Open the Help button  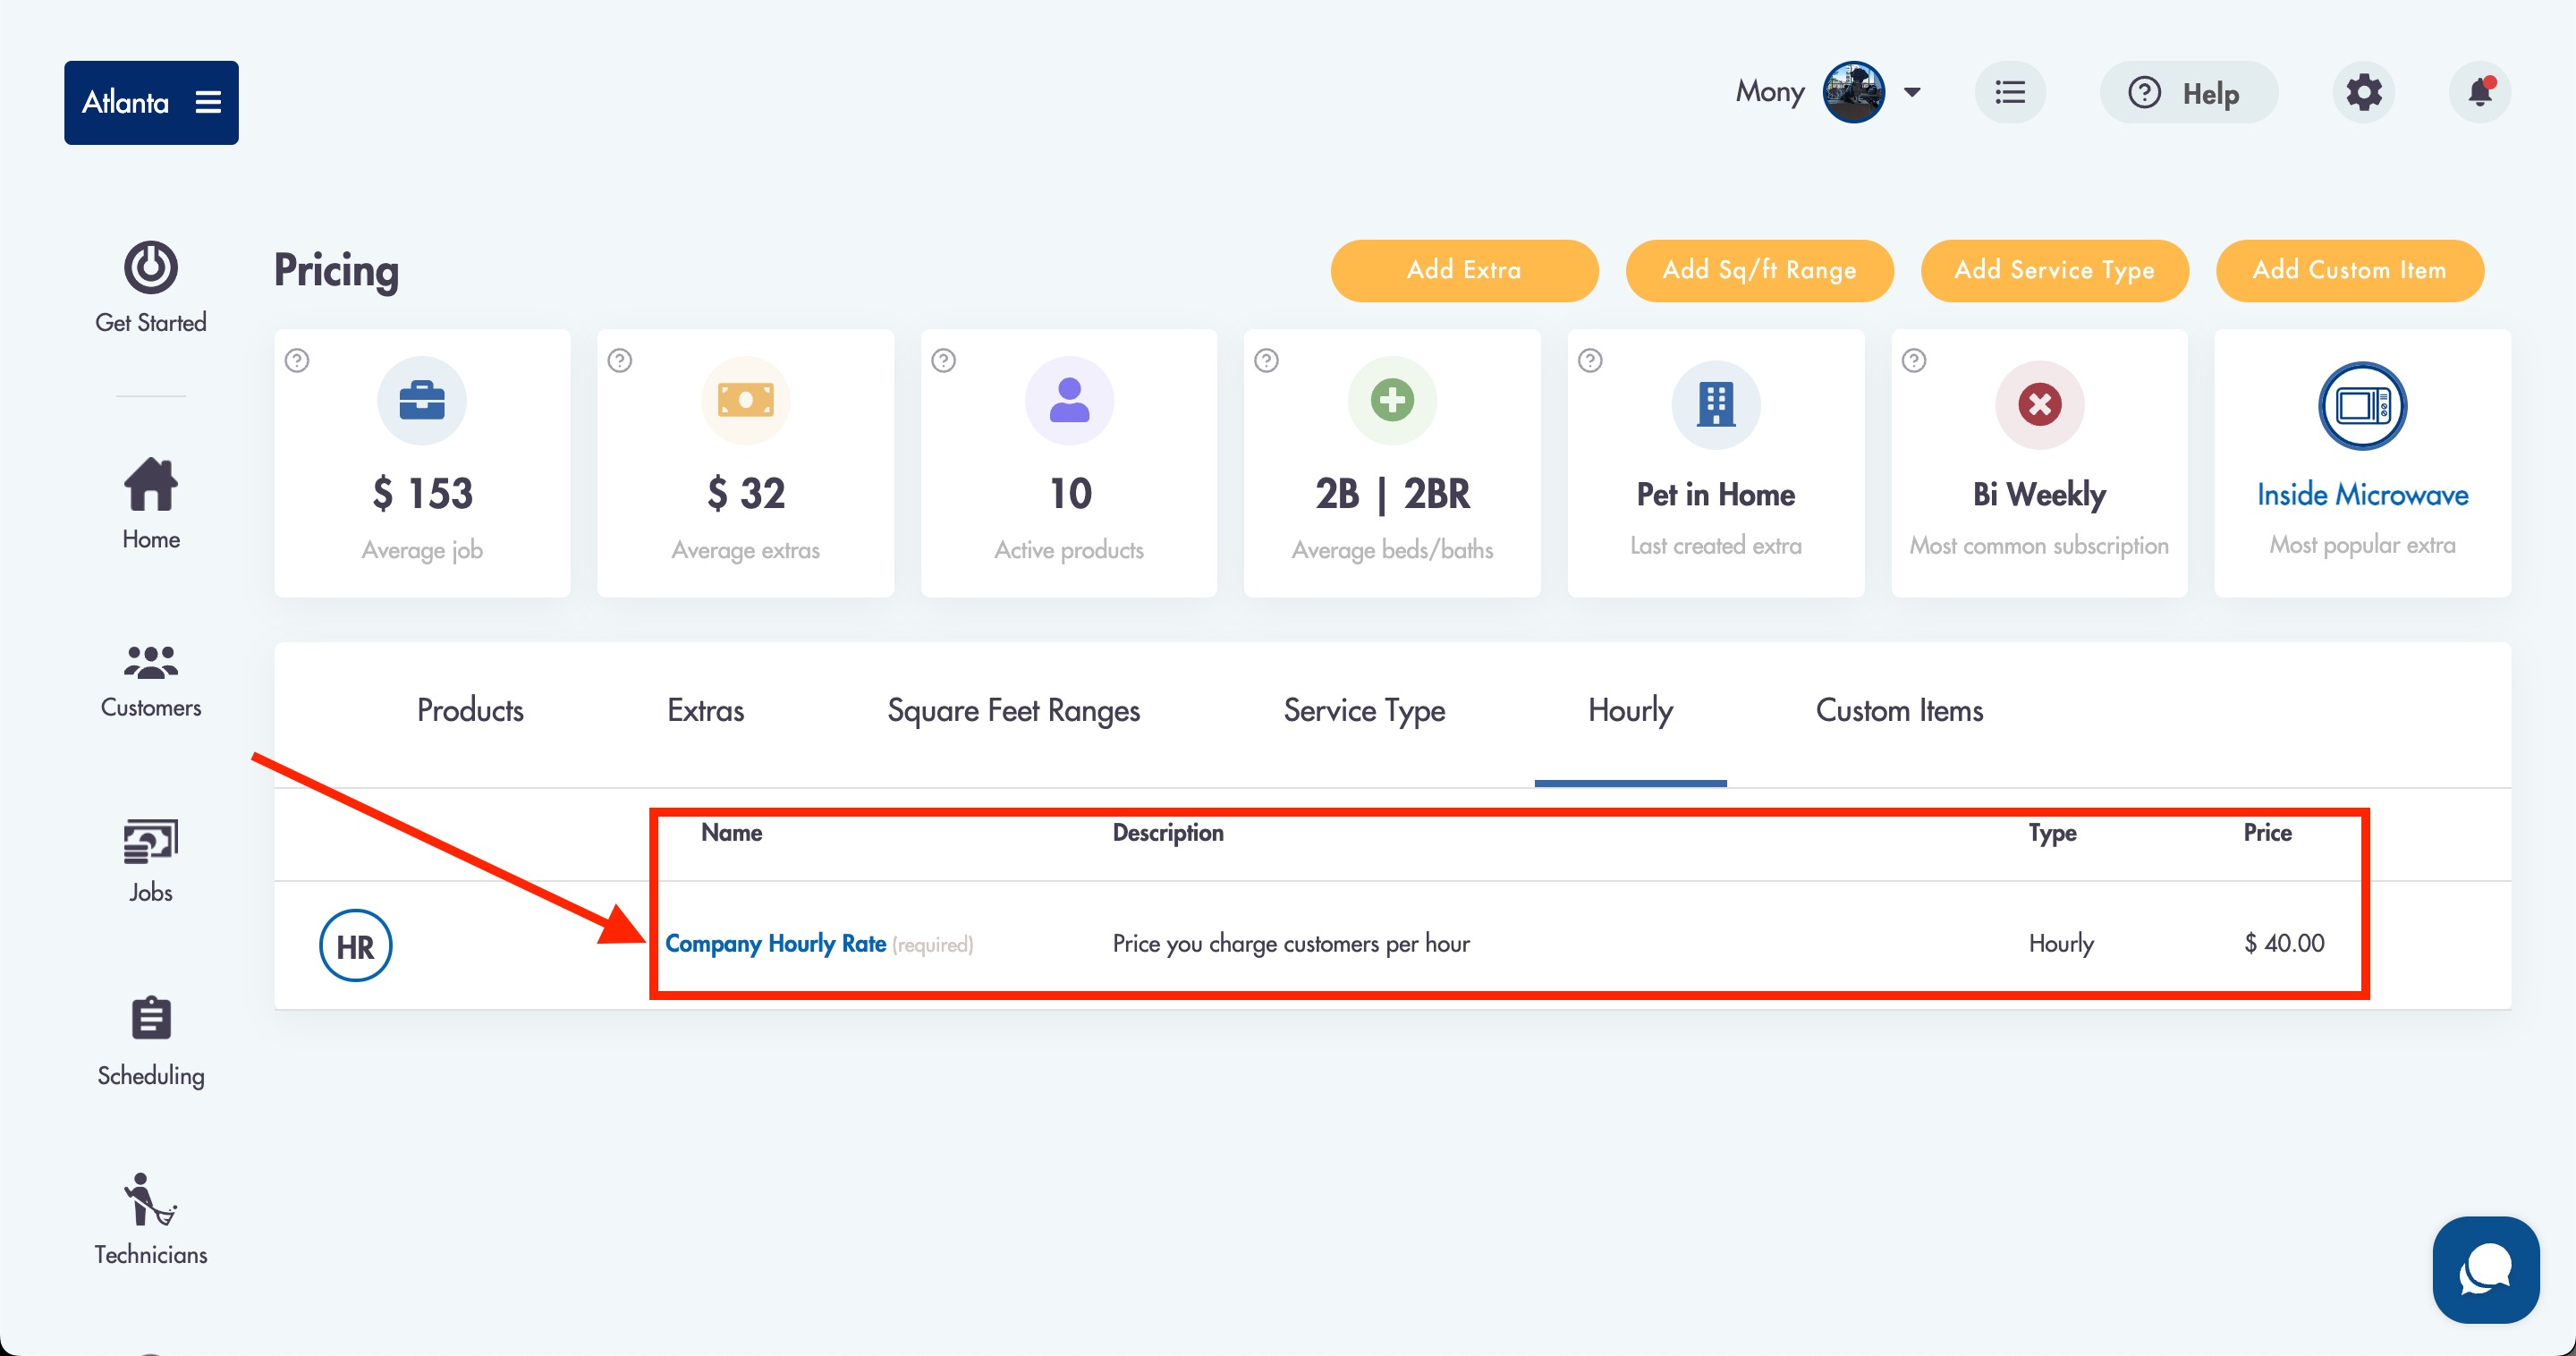click(2189, 92)
